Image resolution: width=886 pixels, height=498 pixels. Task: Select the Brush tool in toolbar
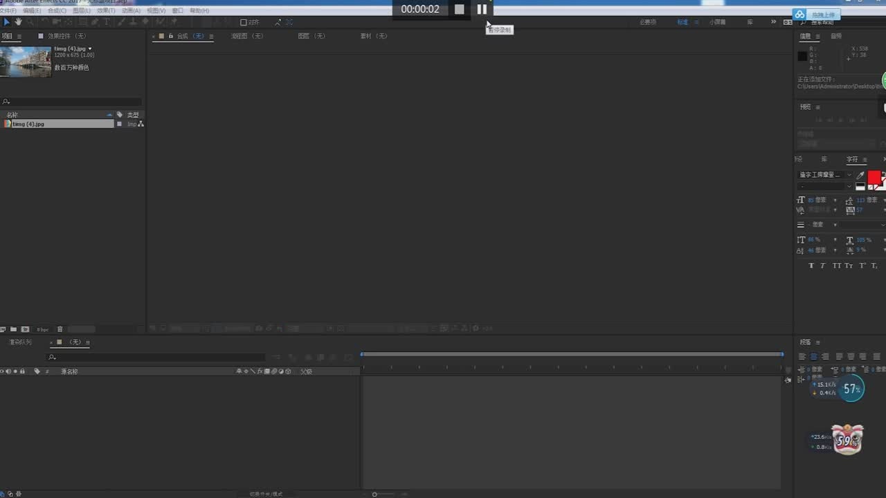point(121,22)
